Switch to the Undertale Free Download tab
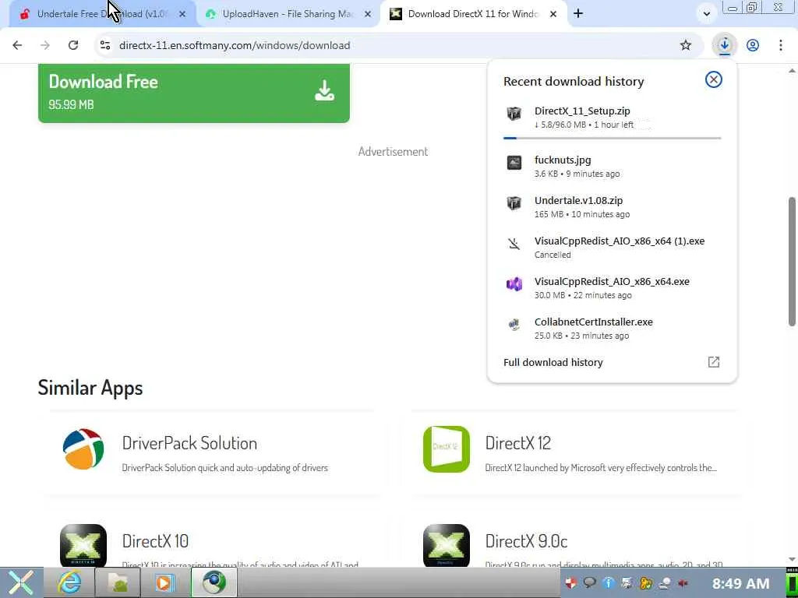This screenshot has height=598, width=798. 102,14
